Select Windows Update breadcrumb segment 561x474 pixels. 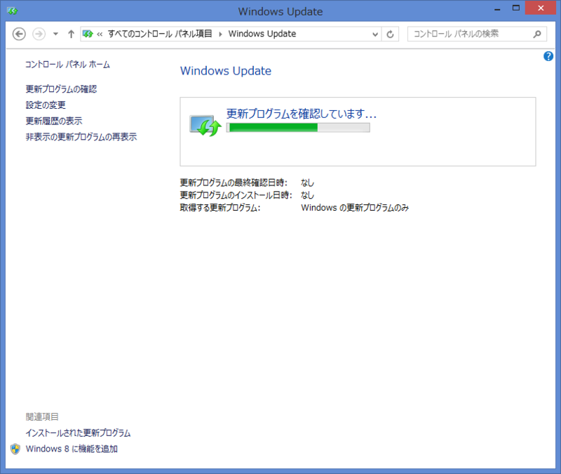tap(262, 34)
